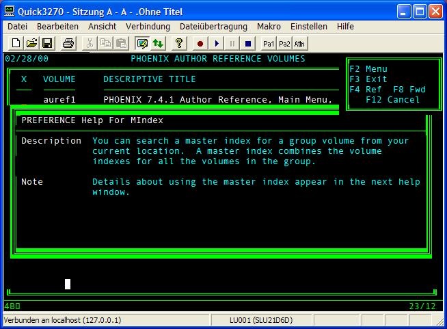Viewport: 447px width, 329px height.
Task: Click the white block cursor in terminal
Action: [68, 285]
